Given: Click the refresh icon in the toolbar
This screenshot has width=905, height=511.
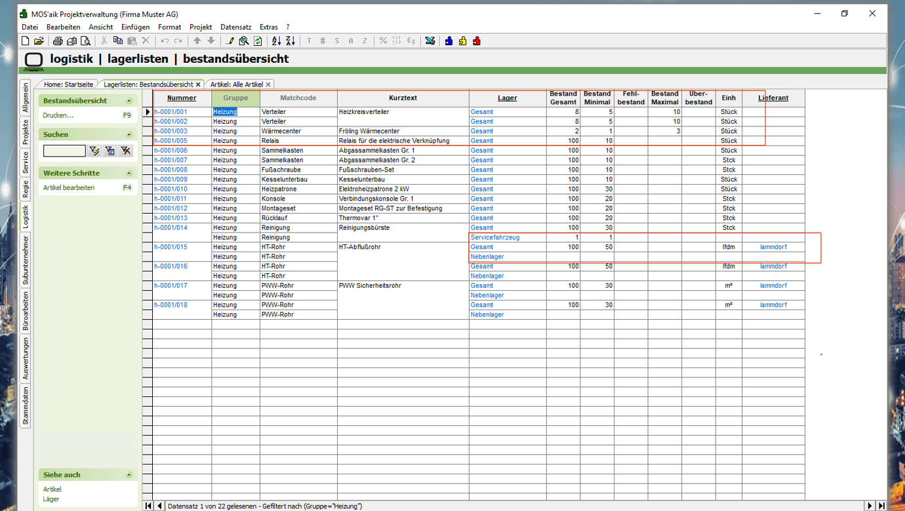Looking at the screenshot, I should (258, 41).
